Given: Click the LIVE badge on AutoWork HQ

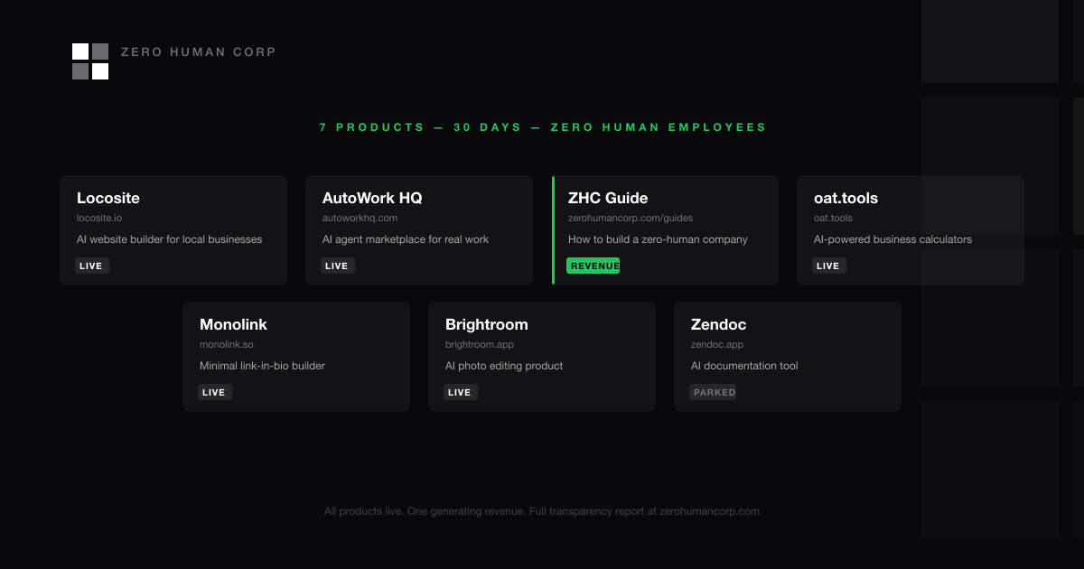Looking at the screenshot, I should point(337,266).
